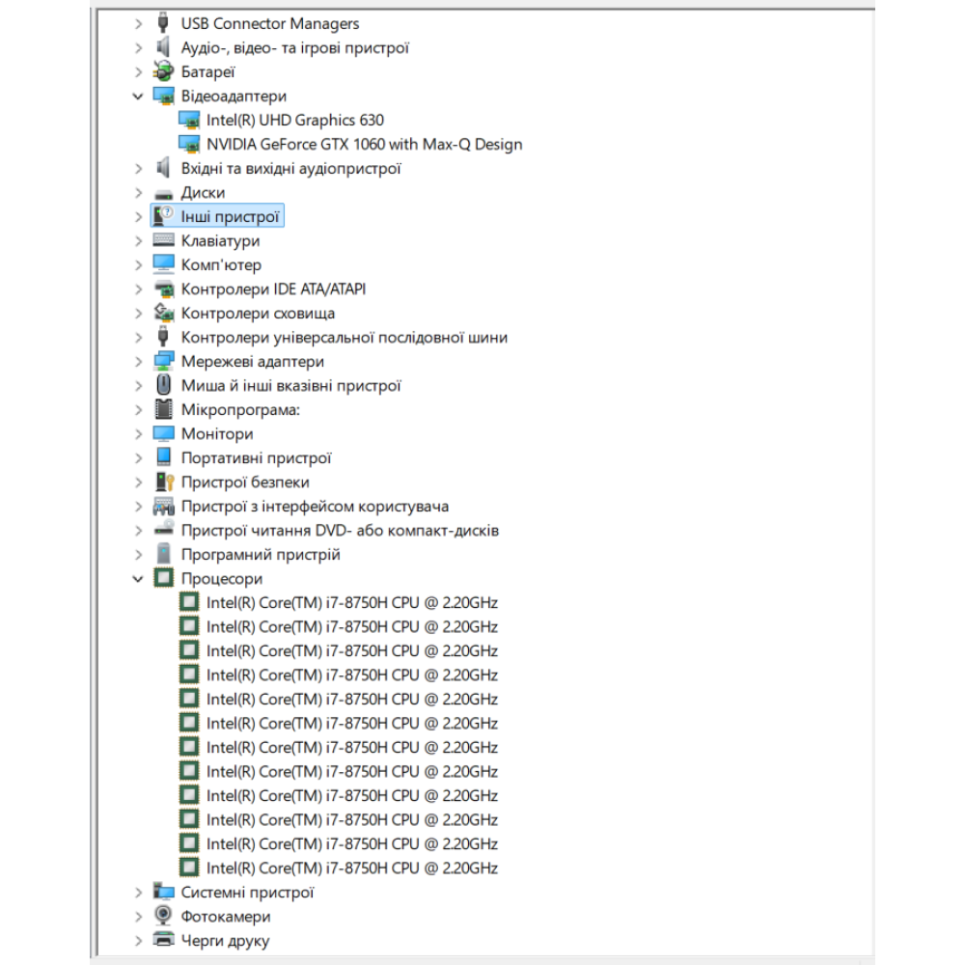
Task: Expand the Інші пристрої category arrow
Action: (x=138, y=216)
